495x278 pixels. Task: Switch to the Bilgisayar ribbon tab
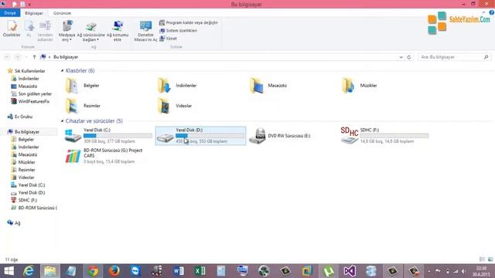click(34, 13)
